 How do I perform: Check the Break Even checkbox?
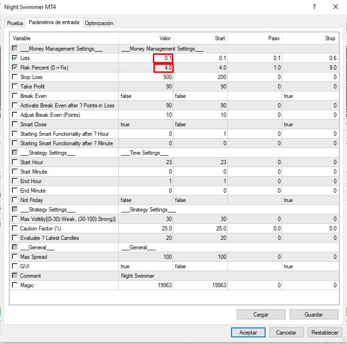[15, 96]
